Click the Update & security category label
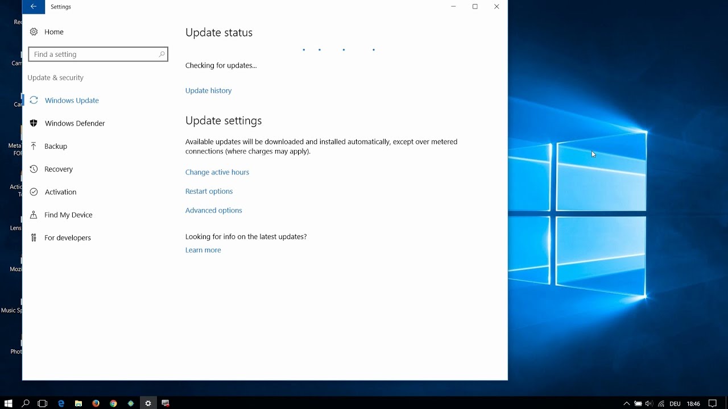This screenshot has width=728, height=409. pos(55,78)
